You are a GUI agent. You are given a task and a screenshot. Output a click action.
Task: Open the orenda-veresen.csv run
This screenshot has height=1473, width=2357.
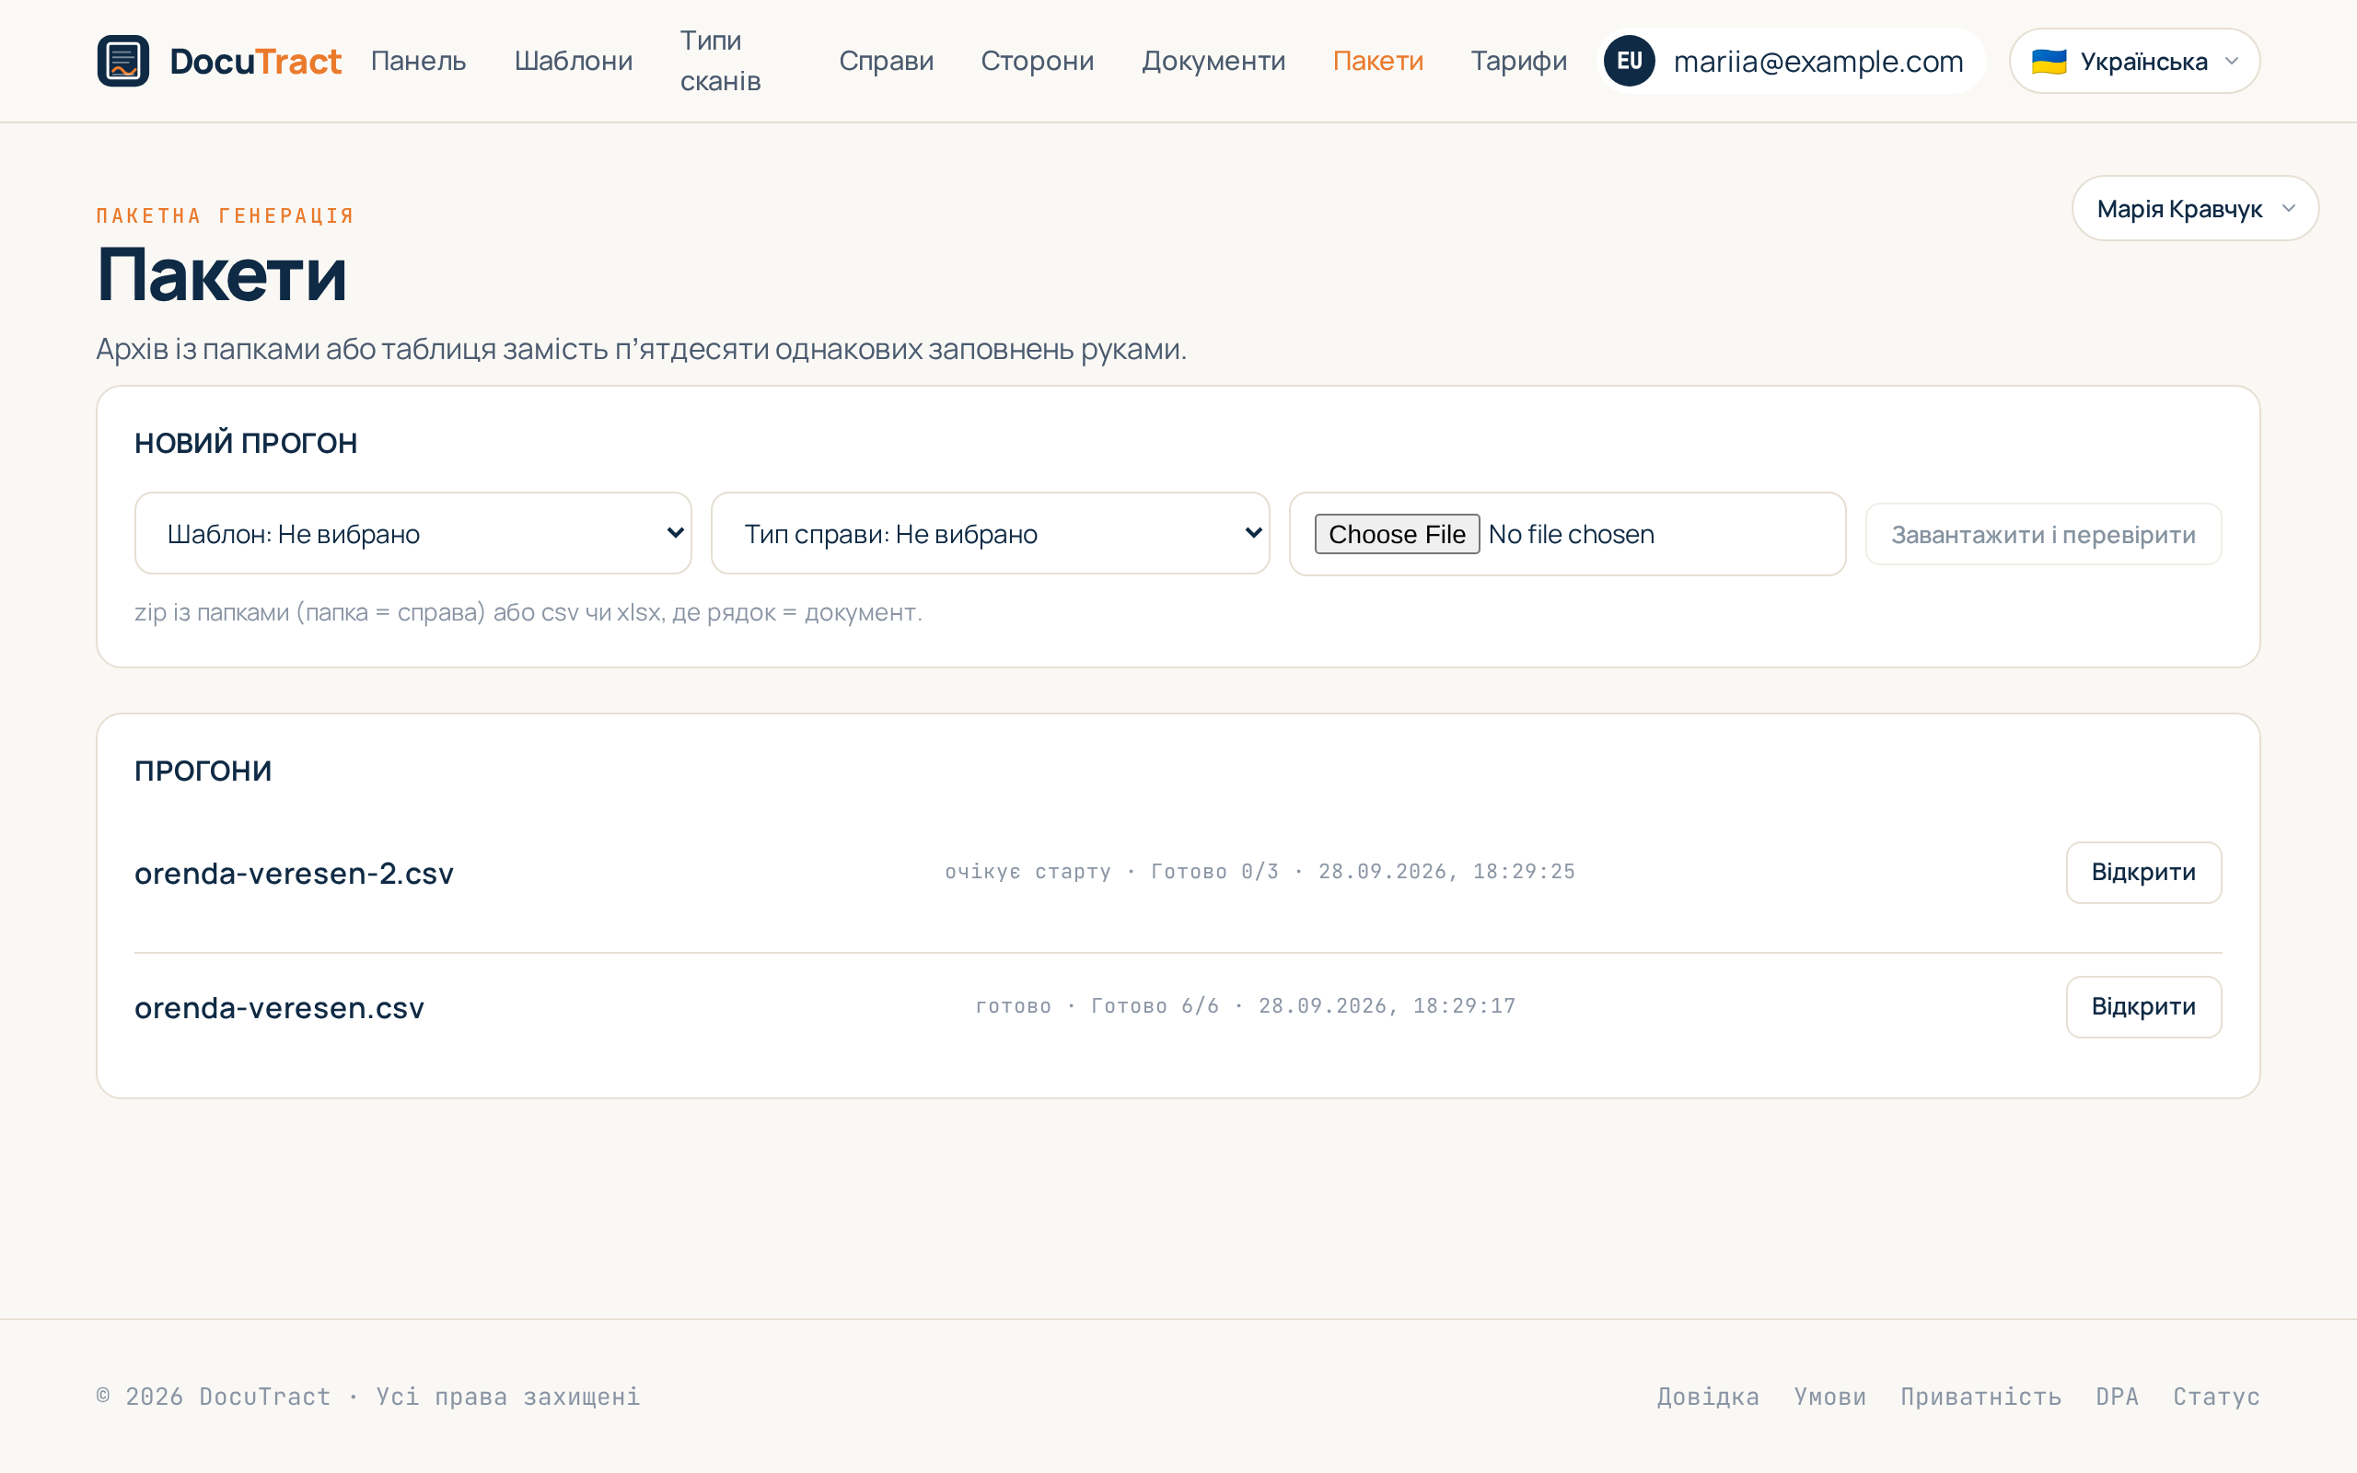[2142, 1006]
